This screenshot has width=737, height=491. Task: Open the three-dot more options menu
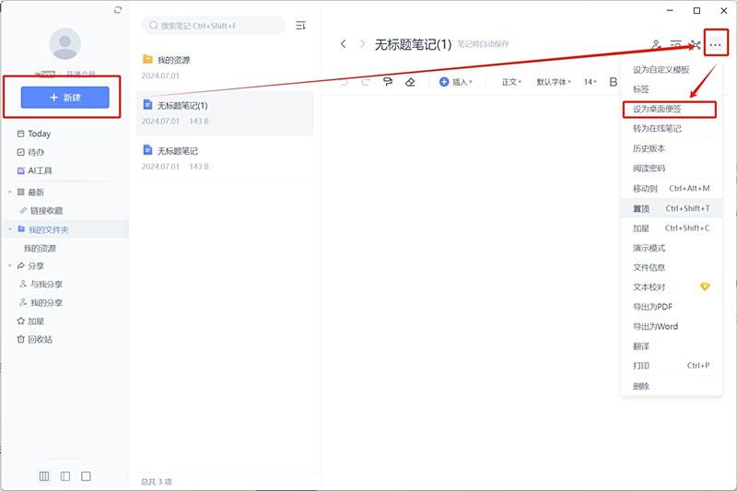(716, 44)
